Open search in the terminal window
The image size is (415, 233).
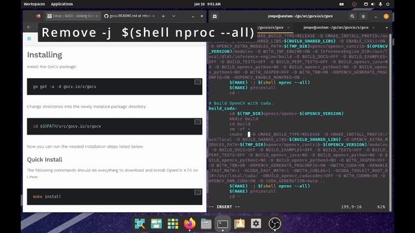352,16
